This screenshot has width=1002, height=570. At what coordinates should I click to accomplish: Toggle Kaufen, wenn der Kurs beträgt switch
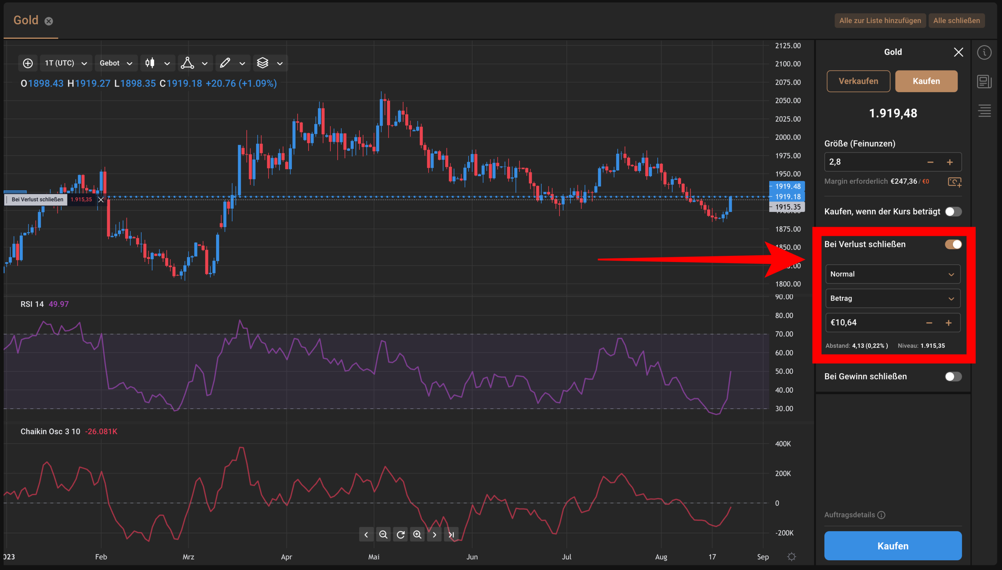953,212
